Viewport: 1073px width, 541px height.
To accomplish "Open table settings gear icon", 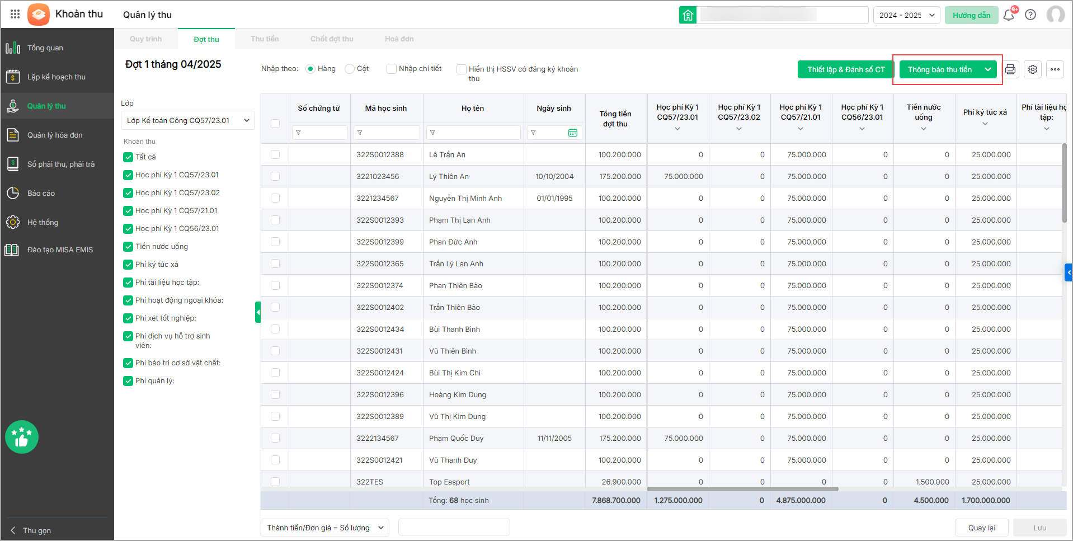I will [1033, 69].
